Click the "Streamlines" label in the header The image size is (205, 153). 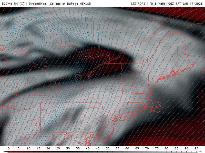tap(37, 4)
